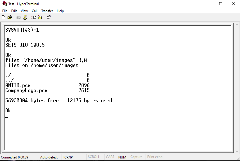Click the '12175 bytes used' text
This screenshot has height=161, width=240.
pos(90,101)
